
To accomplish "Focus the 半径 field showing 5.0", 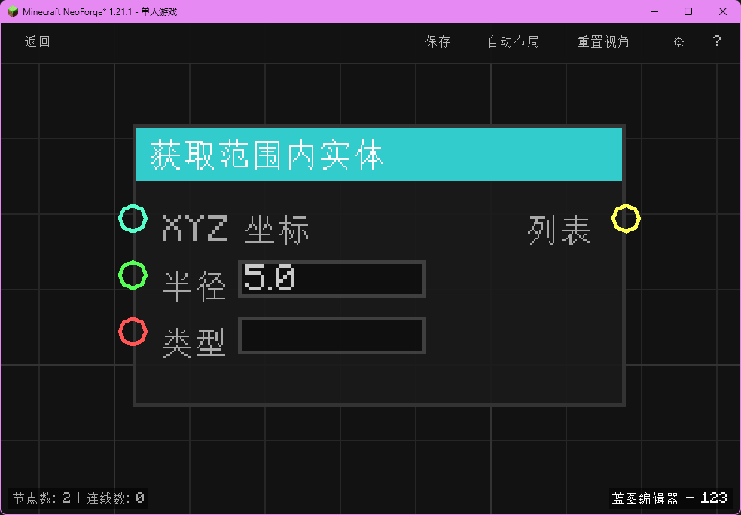I will (x=331, y=279).
